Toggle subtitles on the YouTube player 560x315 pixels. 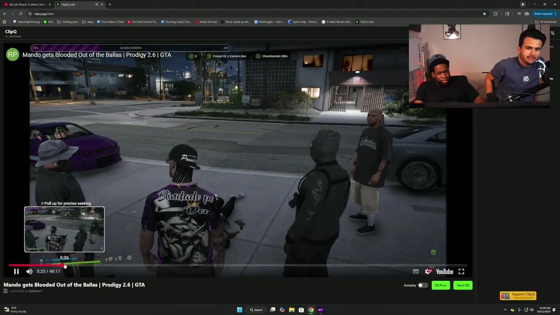click(416, 272)
